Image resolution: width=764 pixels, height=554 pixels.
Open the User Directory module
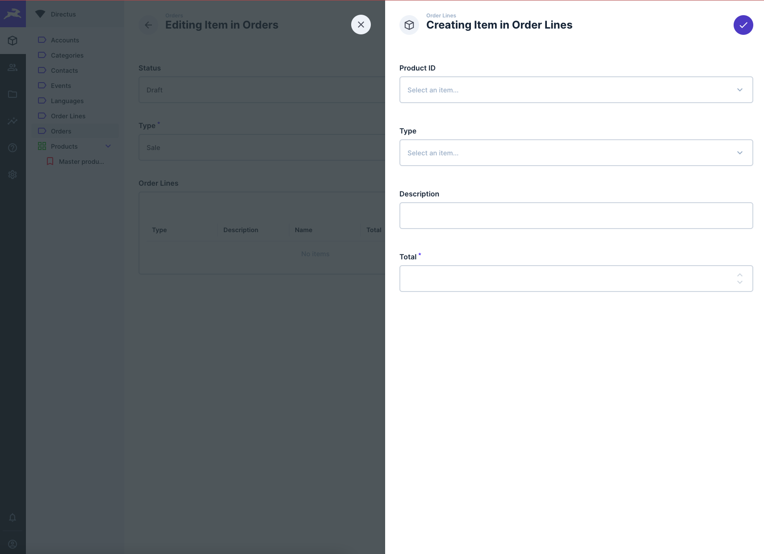click(13, 67)
